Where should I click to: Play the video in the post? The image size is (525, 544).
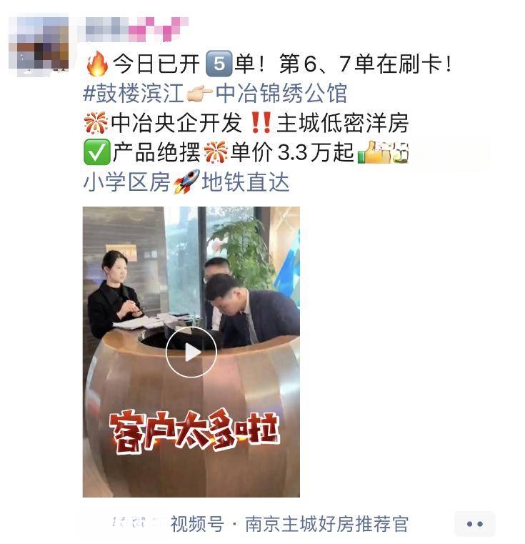191,352
